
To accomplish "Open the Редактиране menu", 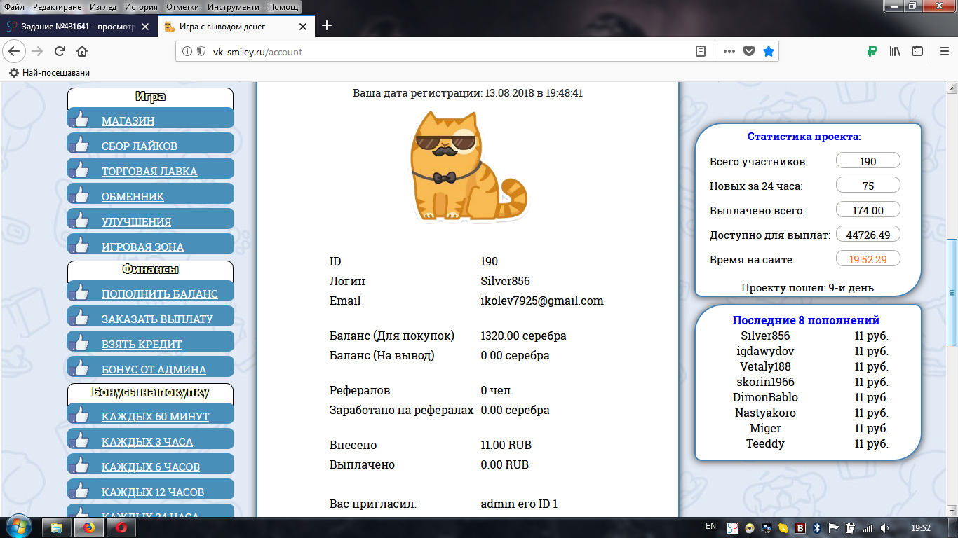I will (x=58, y=7).
